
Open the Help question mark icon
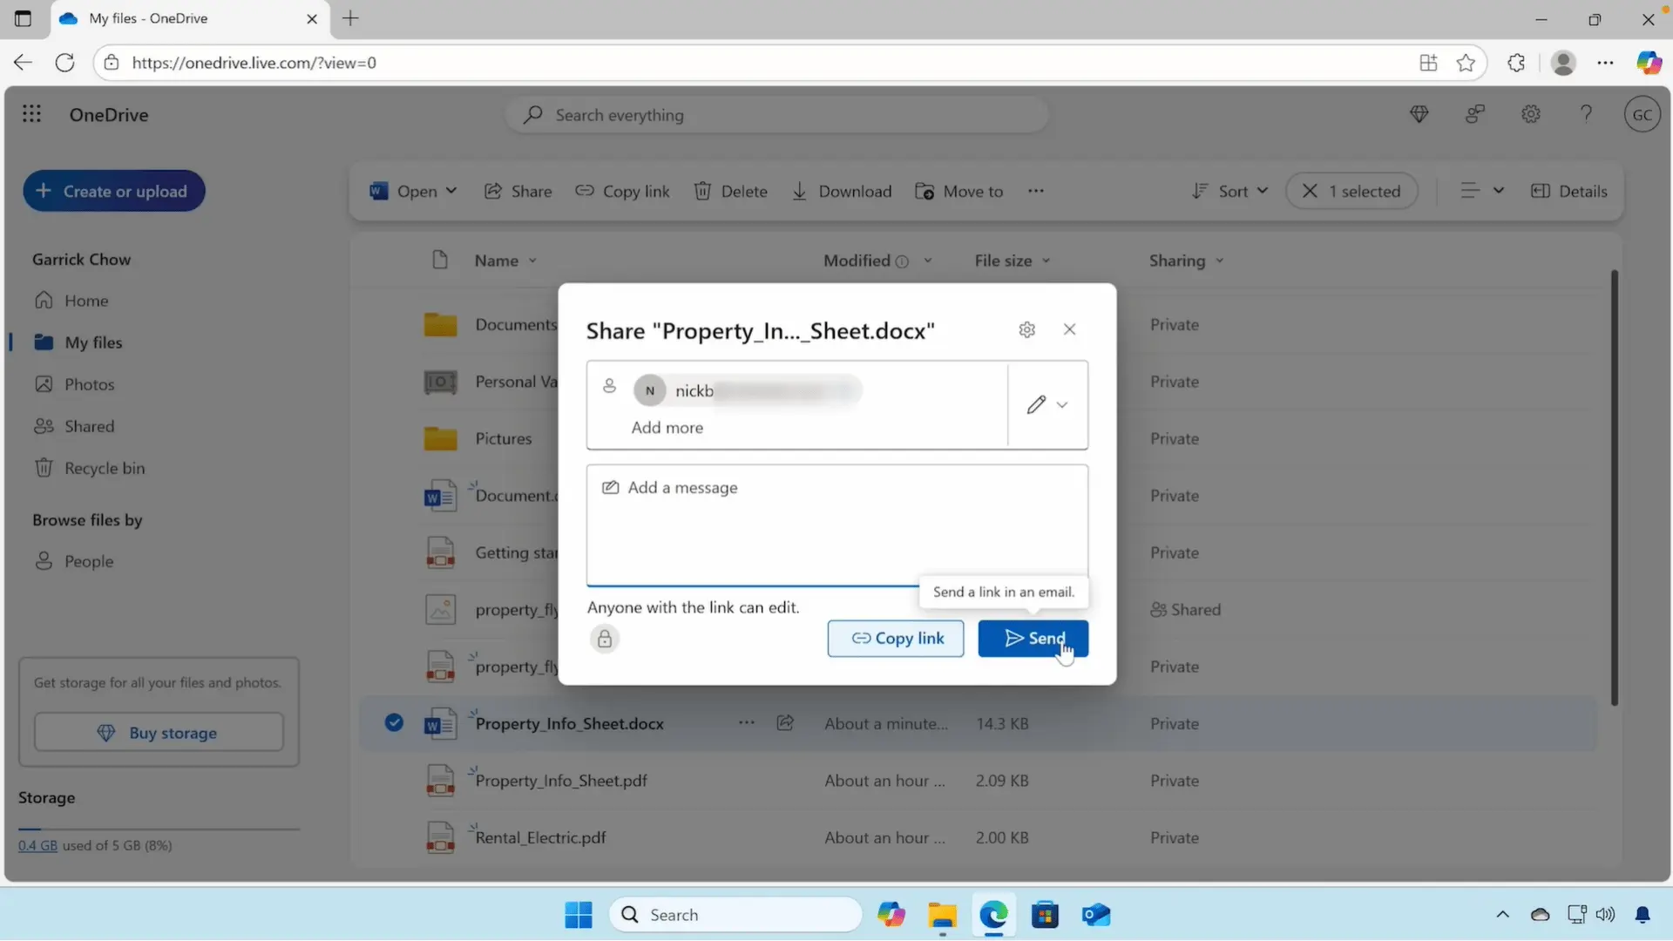pyautogui.click(x=1587, y=115)
